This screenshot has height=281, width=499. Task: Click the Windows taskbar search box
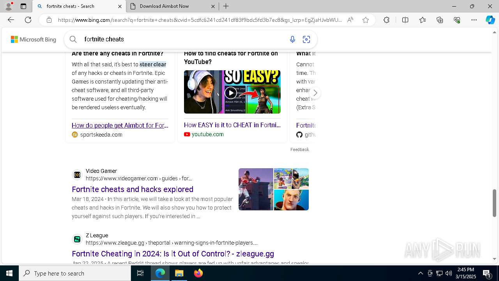(x=75, y=273)
